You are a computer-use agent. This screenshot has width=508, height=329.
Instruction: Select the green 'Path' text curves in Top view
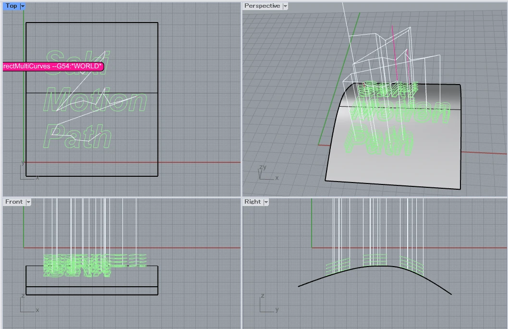77,136
